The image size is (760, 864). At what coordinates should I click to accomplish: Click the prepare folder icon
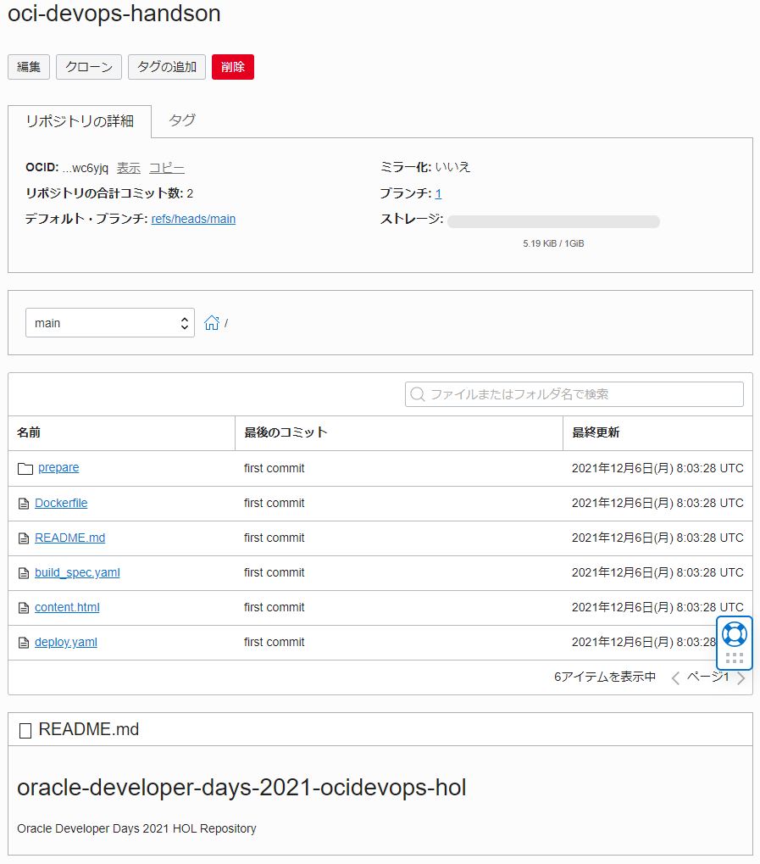(25, 468)
